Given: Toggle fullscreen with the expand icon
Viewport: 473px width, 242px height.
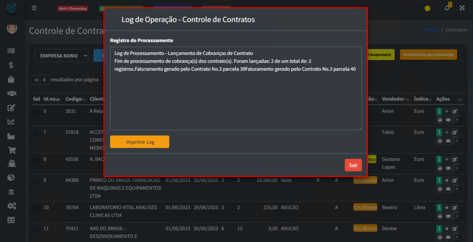Looking at the screenshot, I should point(461,8).
